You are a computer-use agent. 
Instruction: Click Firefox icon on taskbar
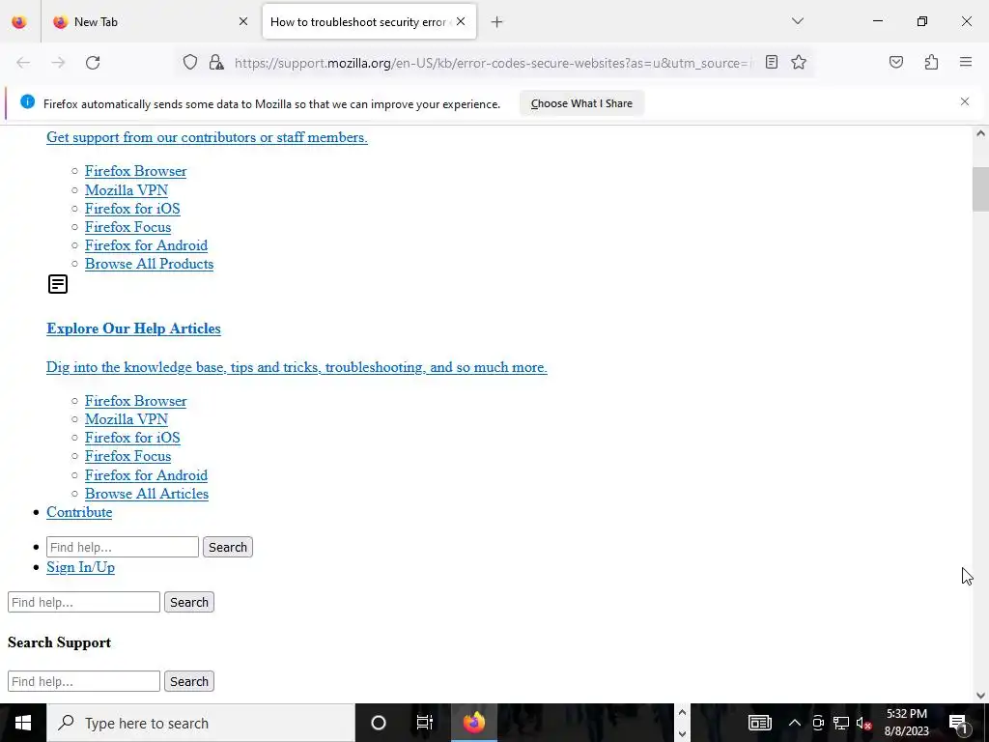pyautogui.click(x=474, y=723)
